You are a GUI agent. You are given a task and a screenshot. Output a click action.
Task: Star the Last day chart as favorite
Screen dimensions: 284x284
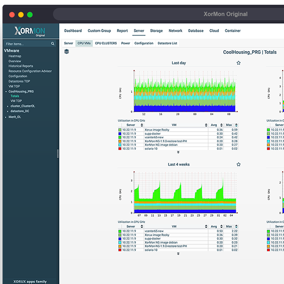click(239, 63)
